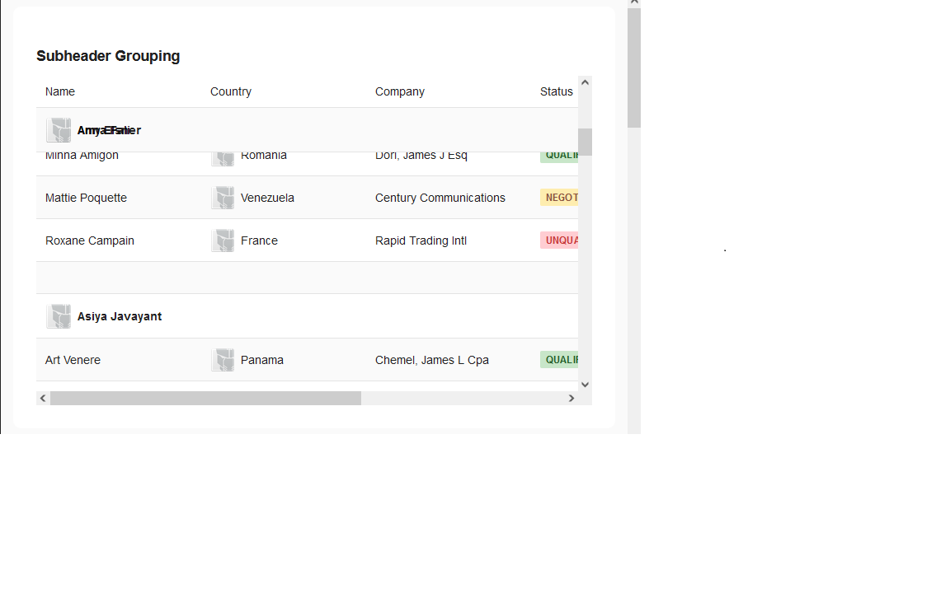Screen dimensions: 950x593
Task: Click the Venezuela country text
Action: 267,198
